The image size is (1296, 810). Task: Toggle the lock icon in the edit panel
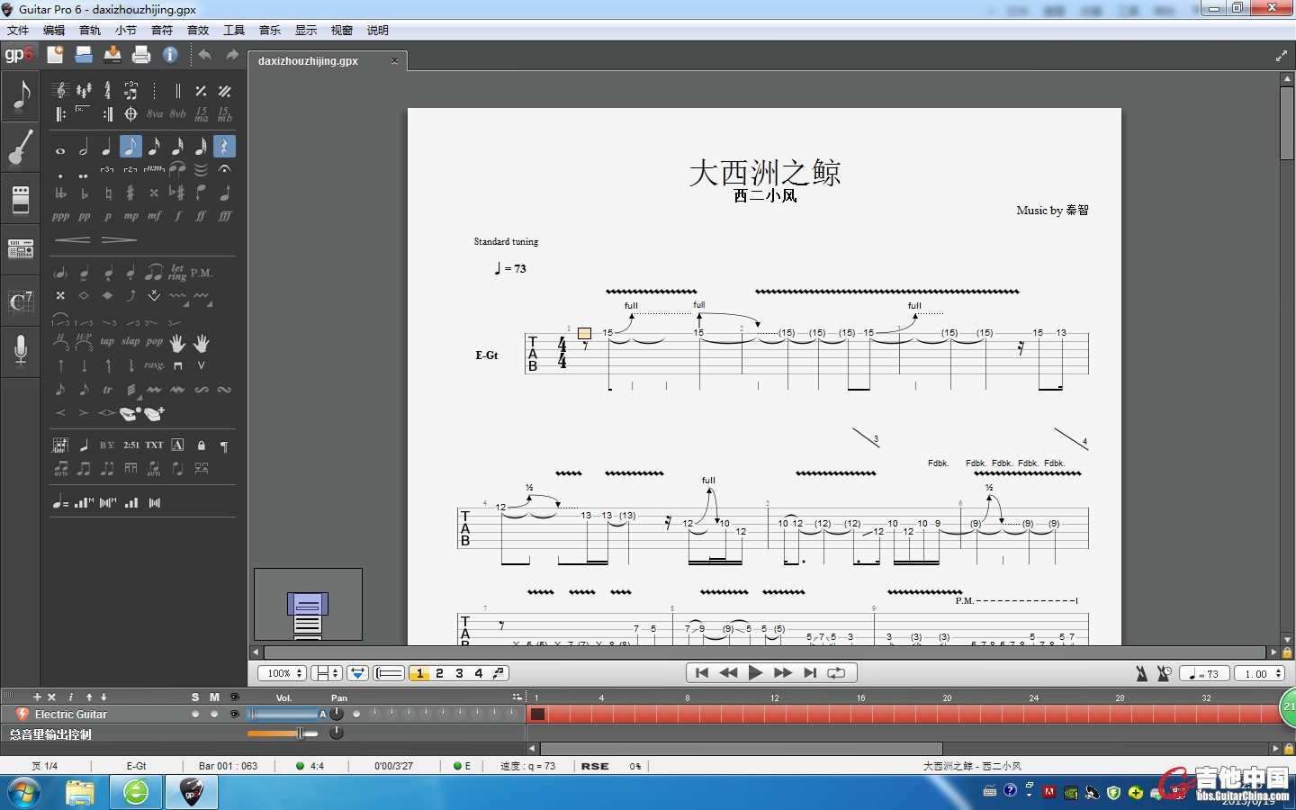pos(202,445)
